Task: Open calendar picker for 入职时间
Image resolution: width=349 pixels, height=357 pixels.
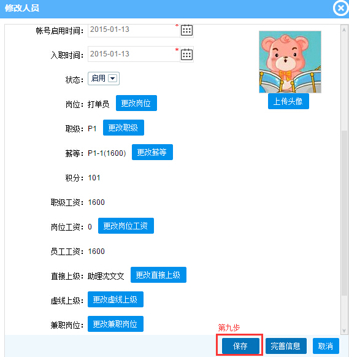Action: (186, 55)
